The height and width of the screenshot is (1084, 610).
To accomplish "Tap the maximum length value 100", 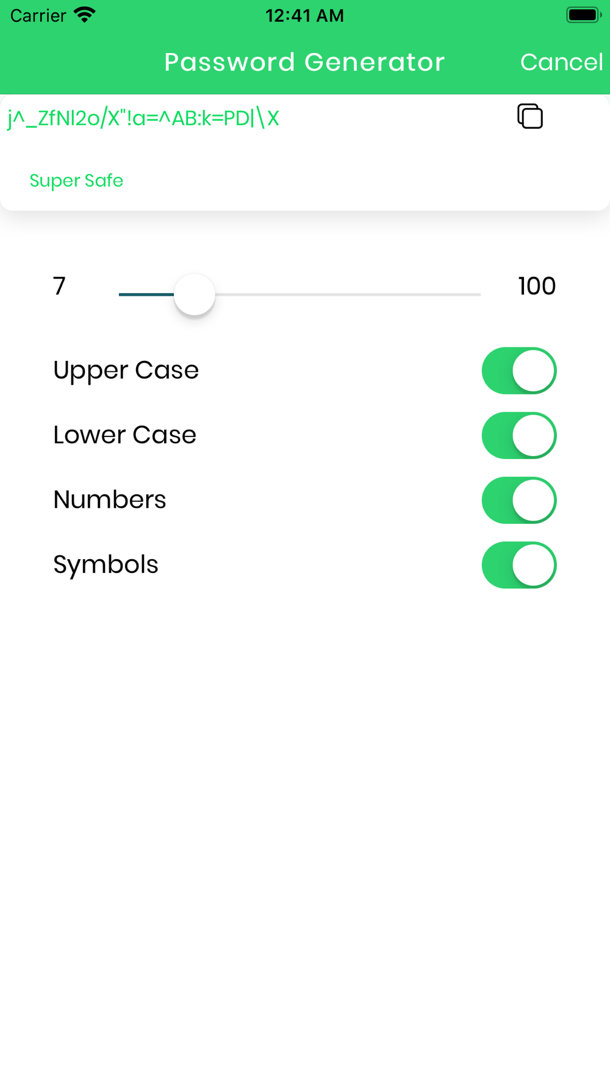I will tap(537, 286).
